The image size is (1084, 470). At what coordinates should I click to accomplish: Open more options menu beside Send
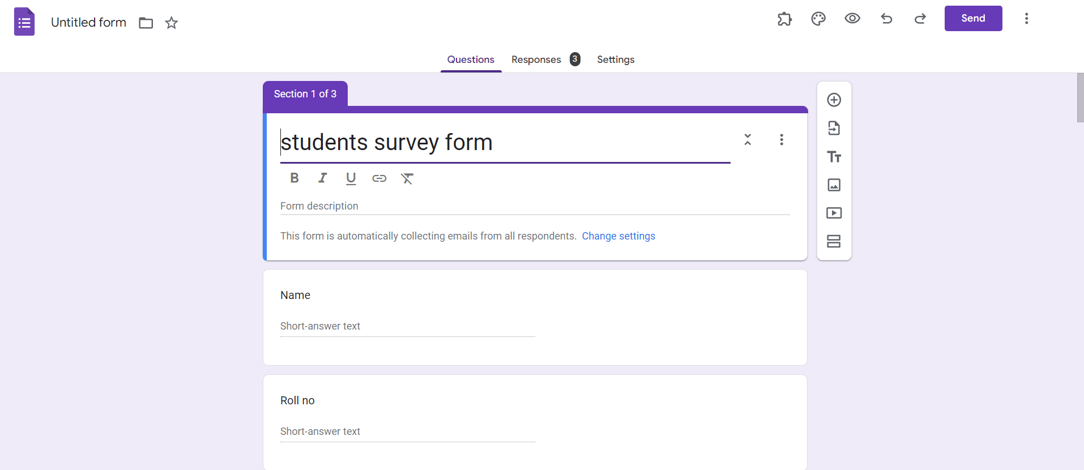1026,19
